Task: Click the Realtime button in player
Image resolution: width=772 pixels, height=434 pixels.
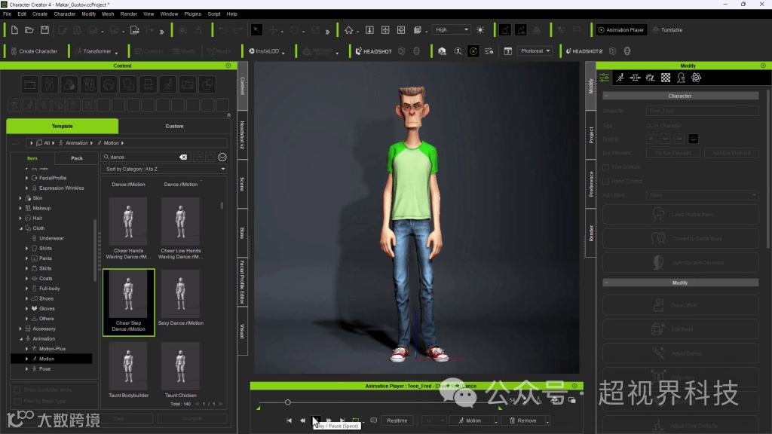Action: [x=397, y=420]
